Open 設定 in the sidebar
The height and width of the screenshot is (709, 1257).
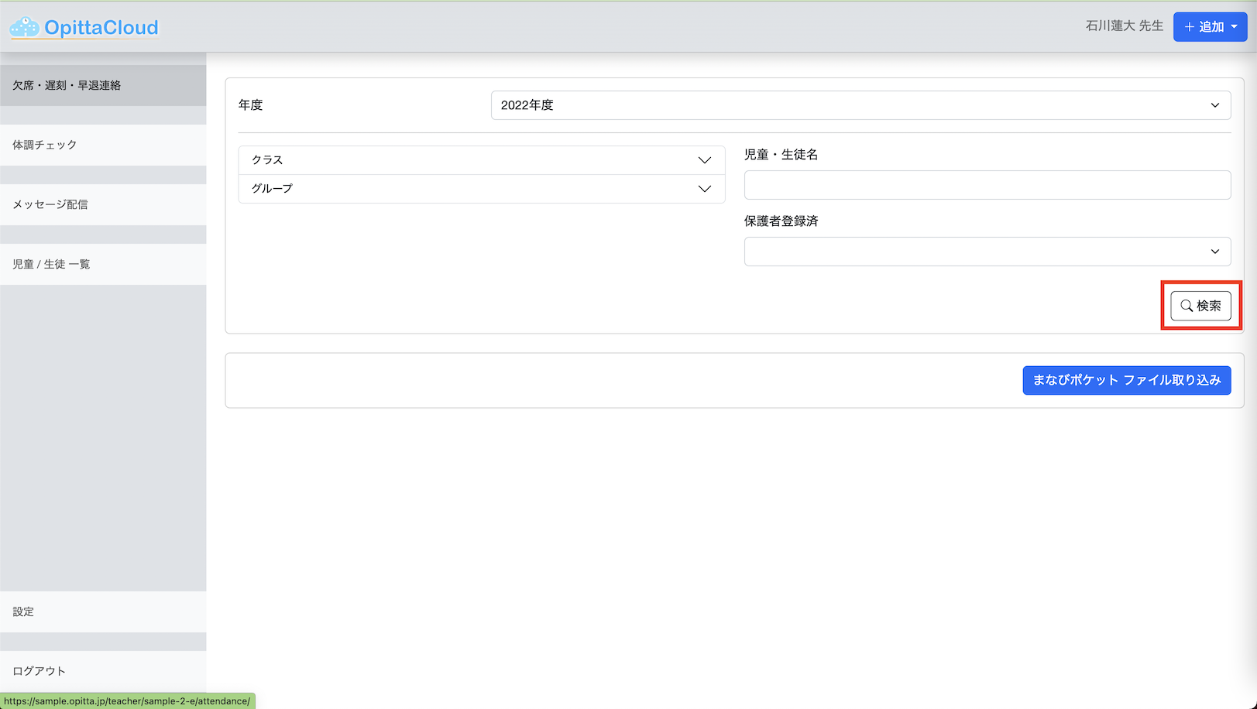103,611
